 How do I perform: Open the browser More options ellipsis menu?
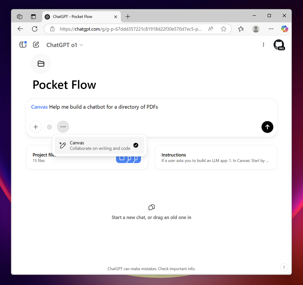click(271, 29)
